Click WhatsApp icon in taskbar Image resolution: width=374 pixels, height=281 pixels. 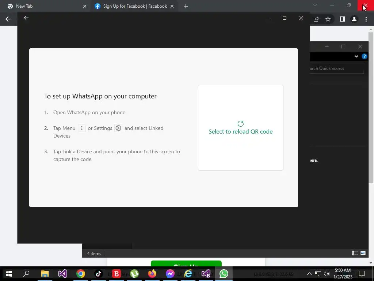point(224,274)
